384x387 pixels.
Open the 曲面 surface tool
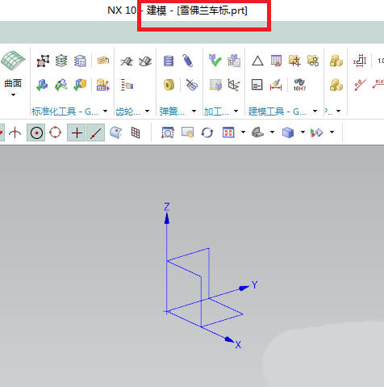tap(13, 61)
